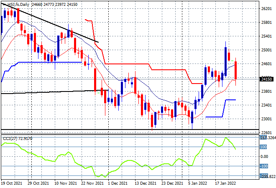
Task: Click the 10 Nov 2021 date label
Action: pyautogui.click(x=66, y=183)
